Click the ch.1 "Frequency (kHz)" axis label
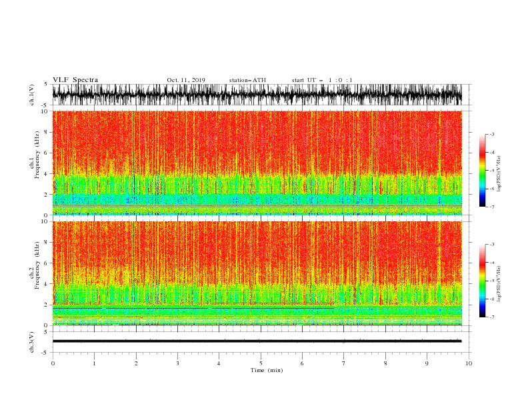The height and width of the screenshot is (408, 528). [x=37, y=155]
